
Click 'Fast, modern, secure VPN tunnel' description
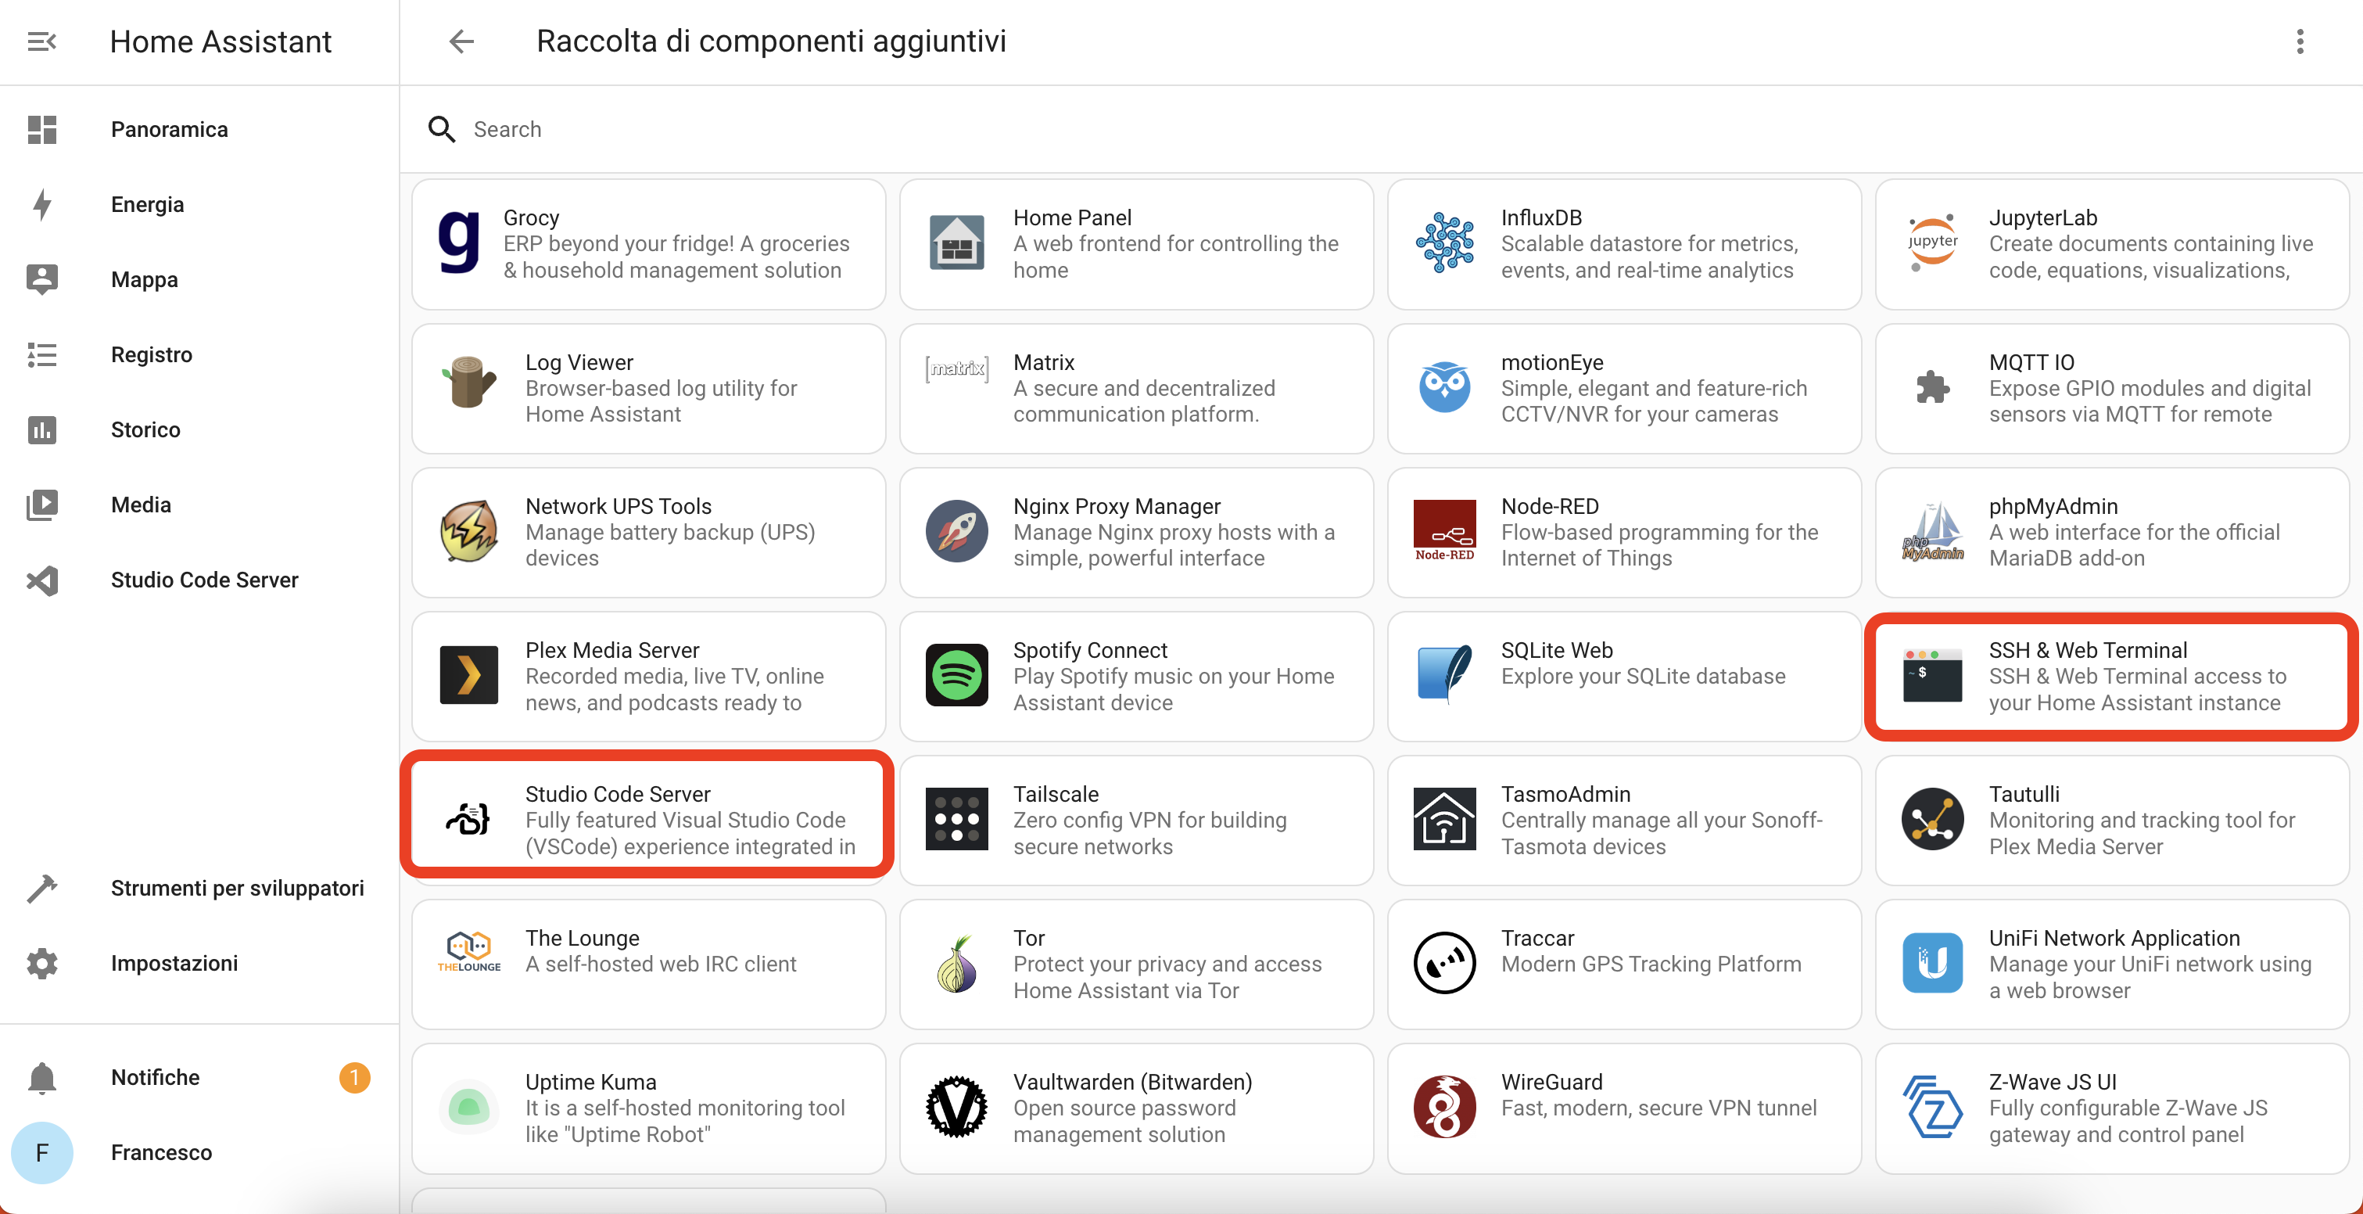[x=1658, y=1108]
